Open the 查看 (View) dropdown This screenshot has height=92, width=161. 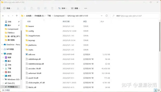(75, 8)
